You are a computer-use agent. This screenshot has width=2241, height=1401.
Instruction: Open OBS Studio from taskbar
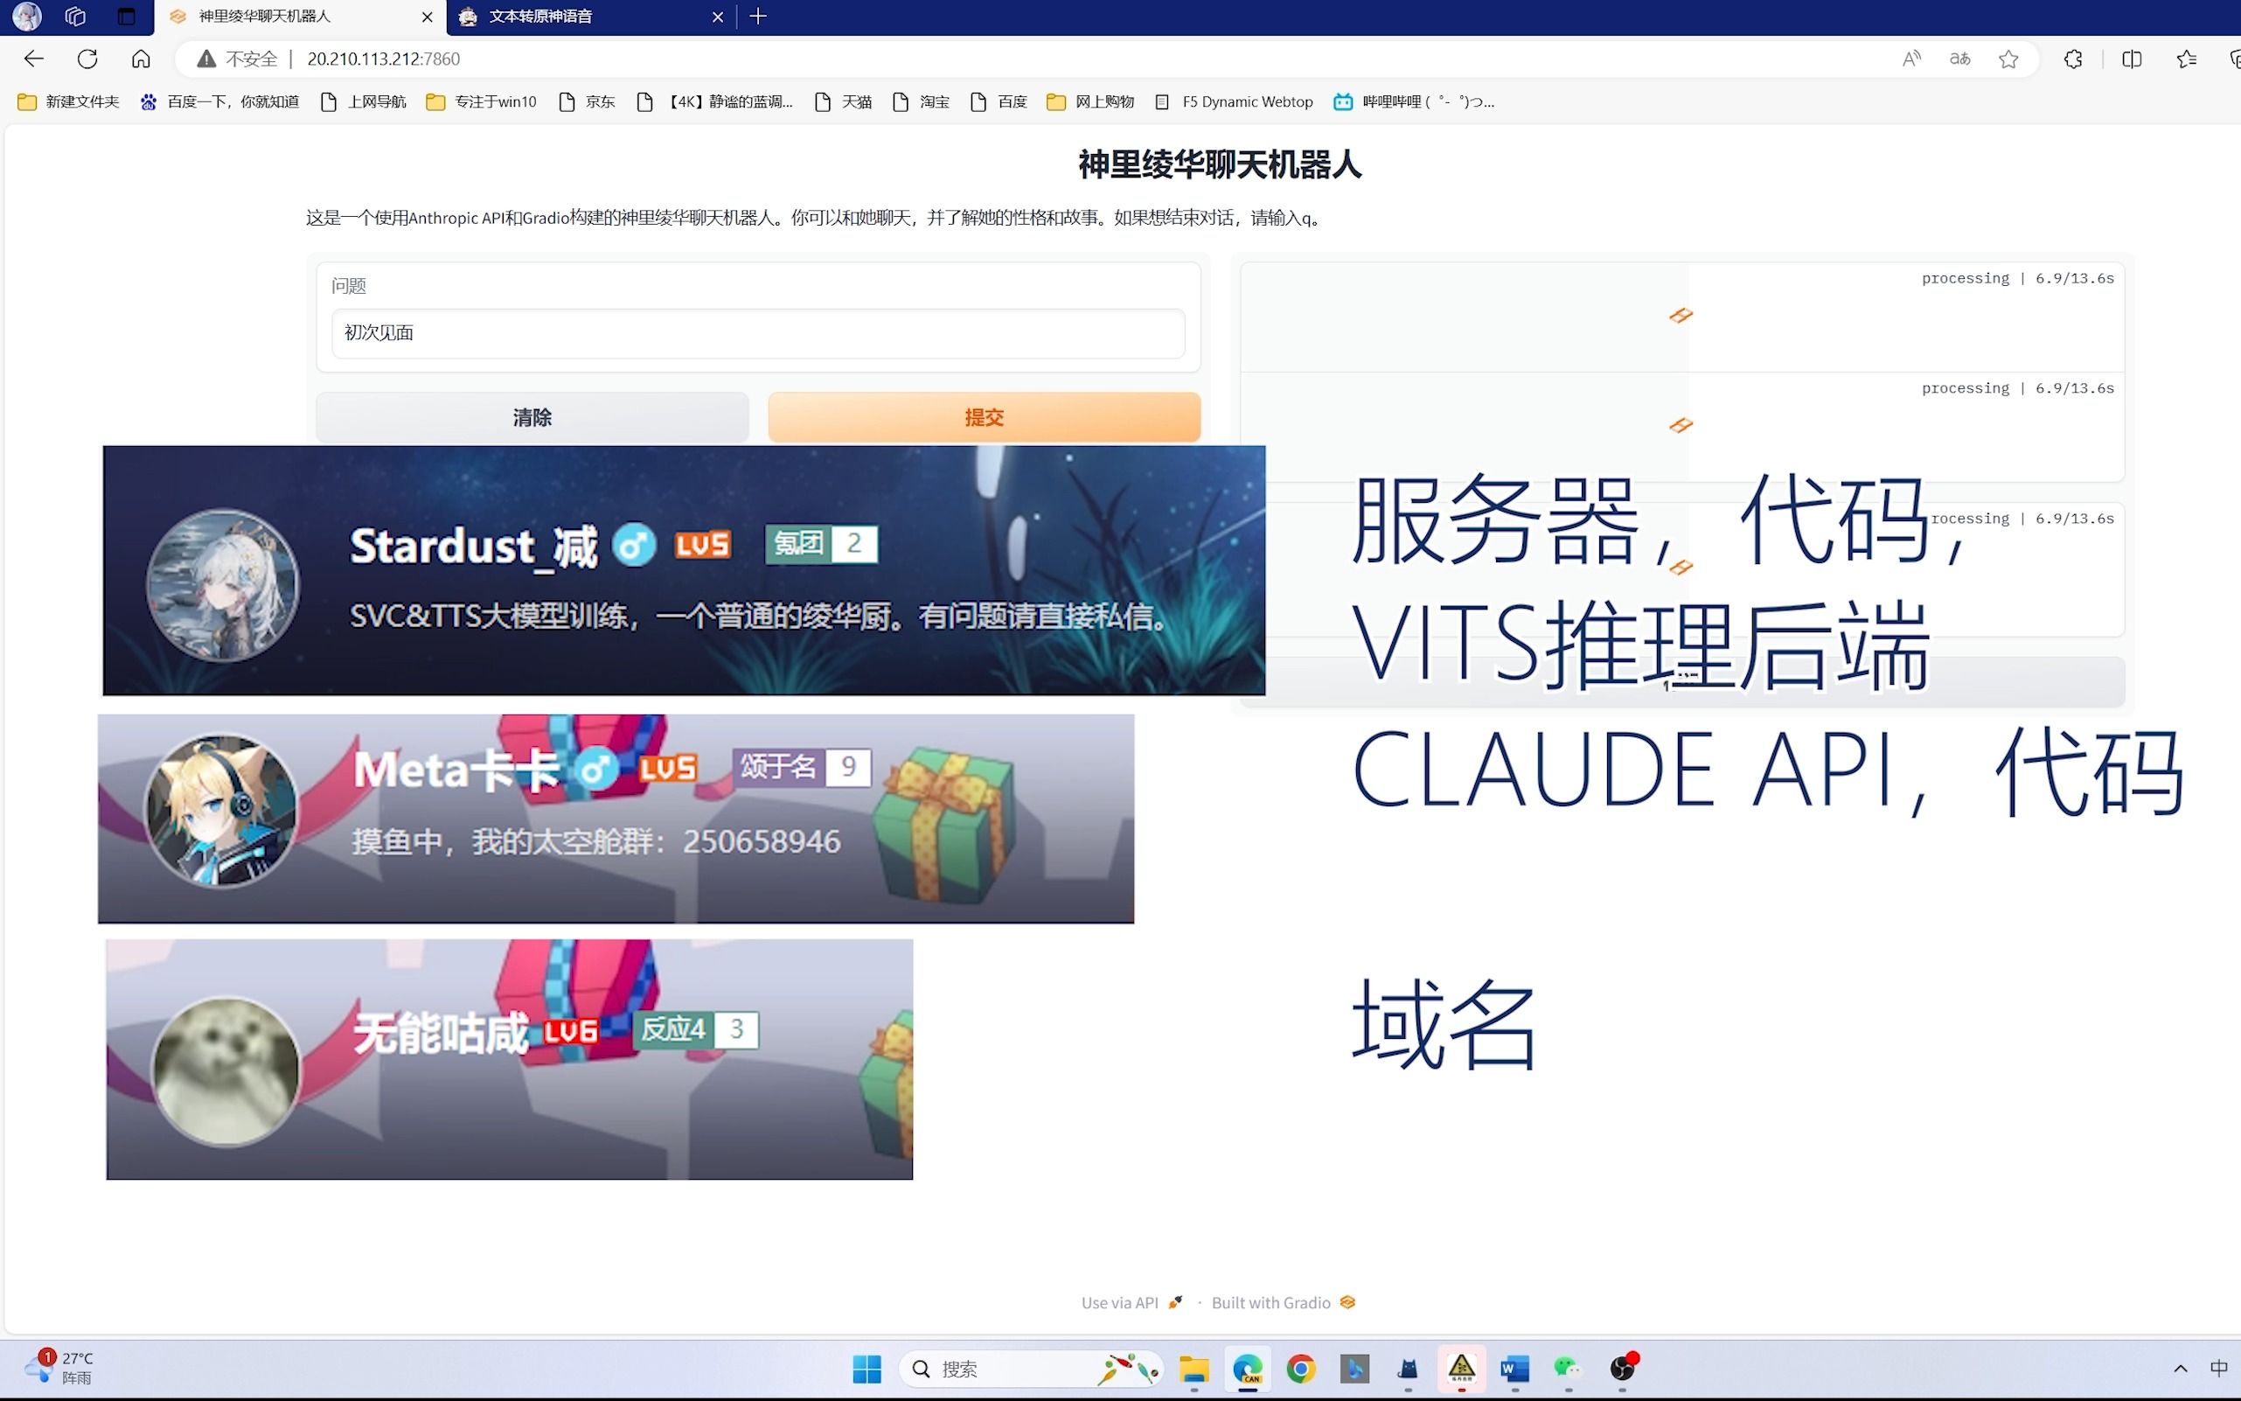click(x=1622, y=1369)
